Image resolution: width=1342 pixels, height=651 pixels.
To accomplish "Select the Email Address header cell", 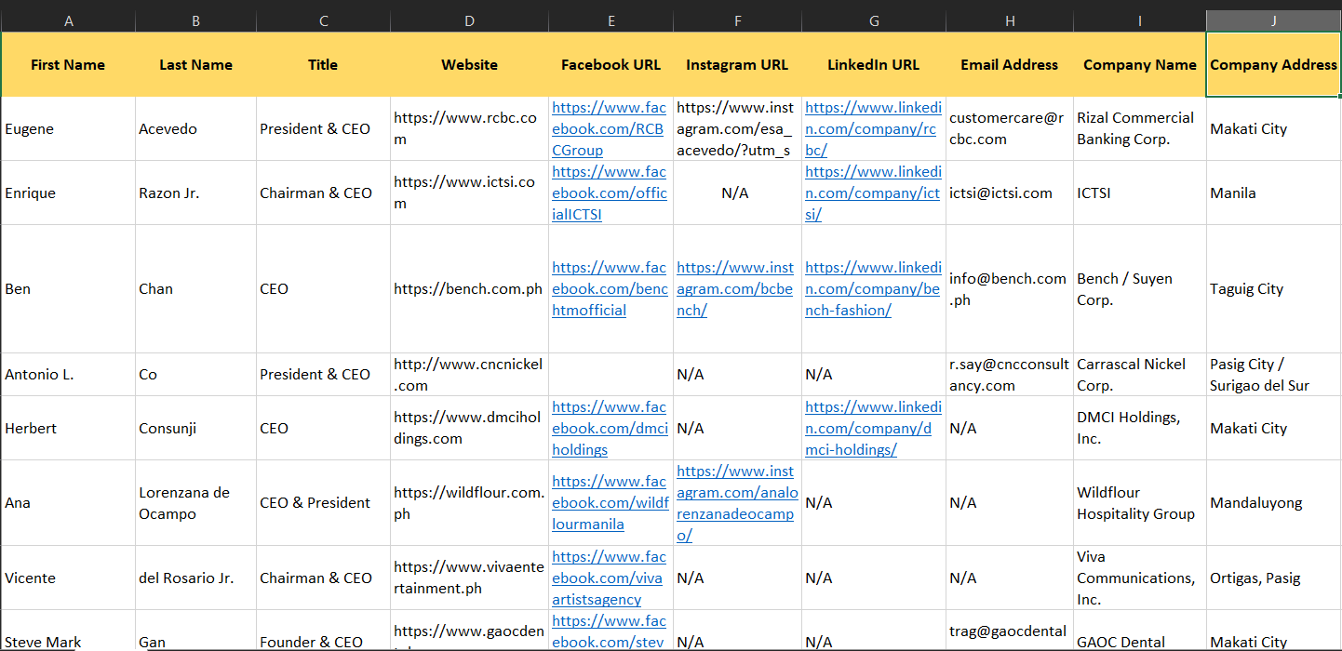I will tap(1009, 65).
